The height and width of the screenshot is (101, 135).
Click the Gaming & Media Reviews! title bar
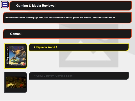point(71,6)
